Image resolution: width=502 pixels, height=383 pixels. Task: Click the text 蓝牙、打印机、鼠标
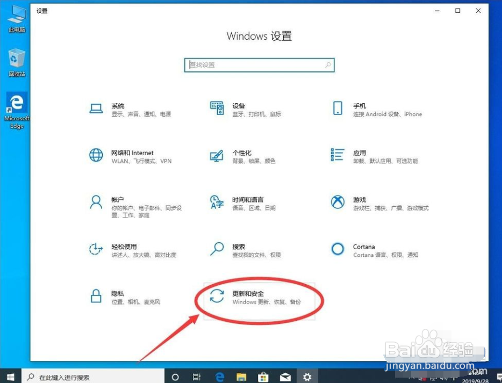click(x=257, y=114)
